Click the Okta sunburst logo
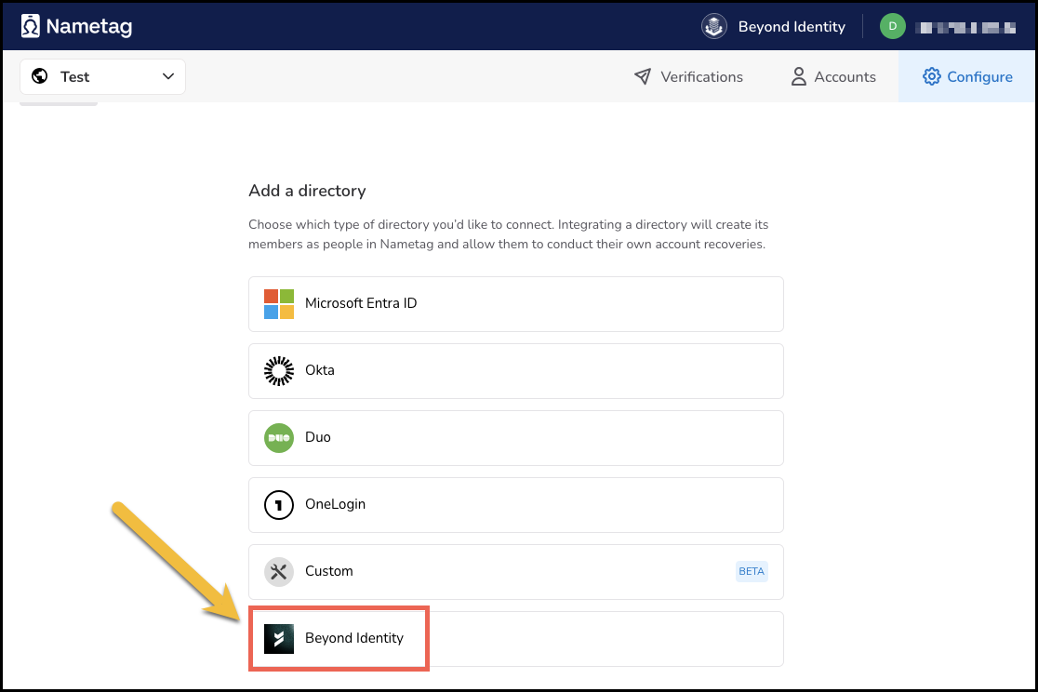Viewport: 1038px width, 692px height. 279,370
